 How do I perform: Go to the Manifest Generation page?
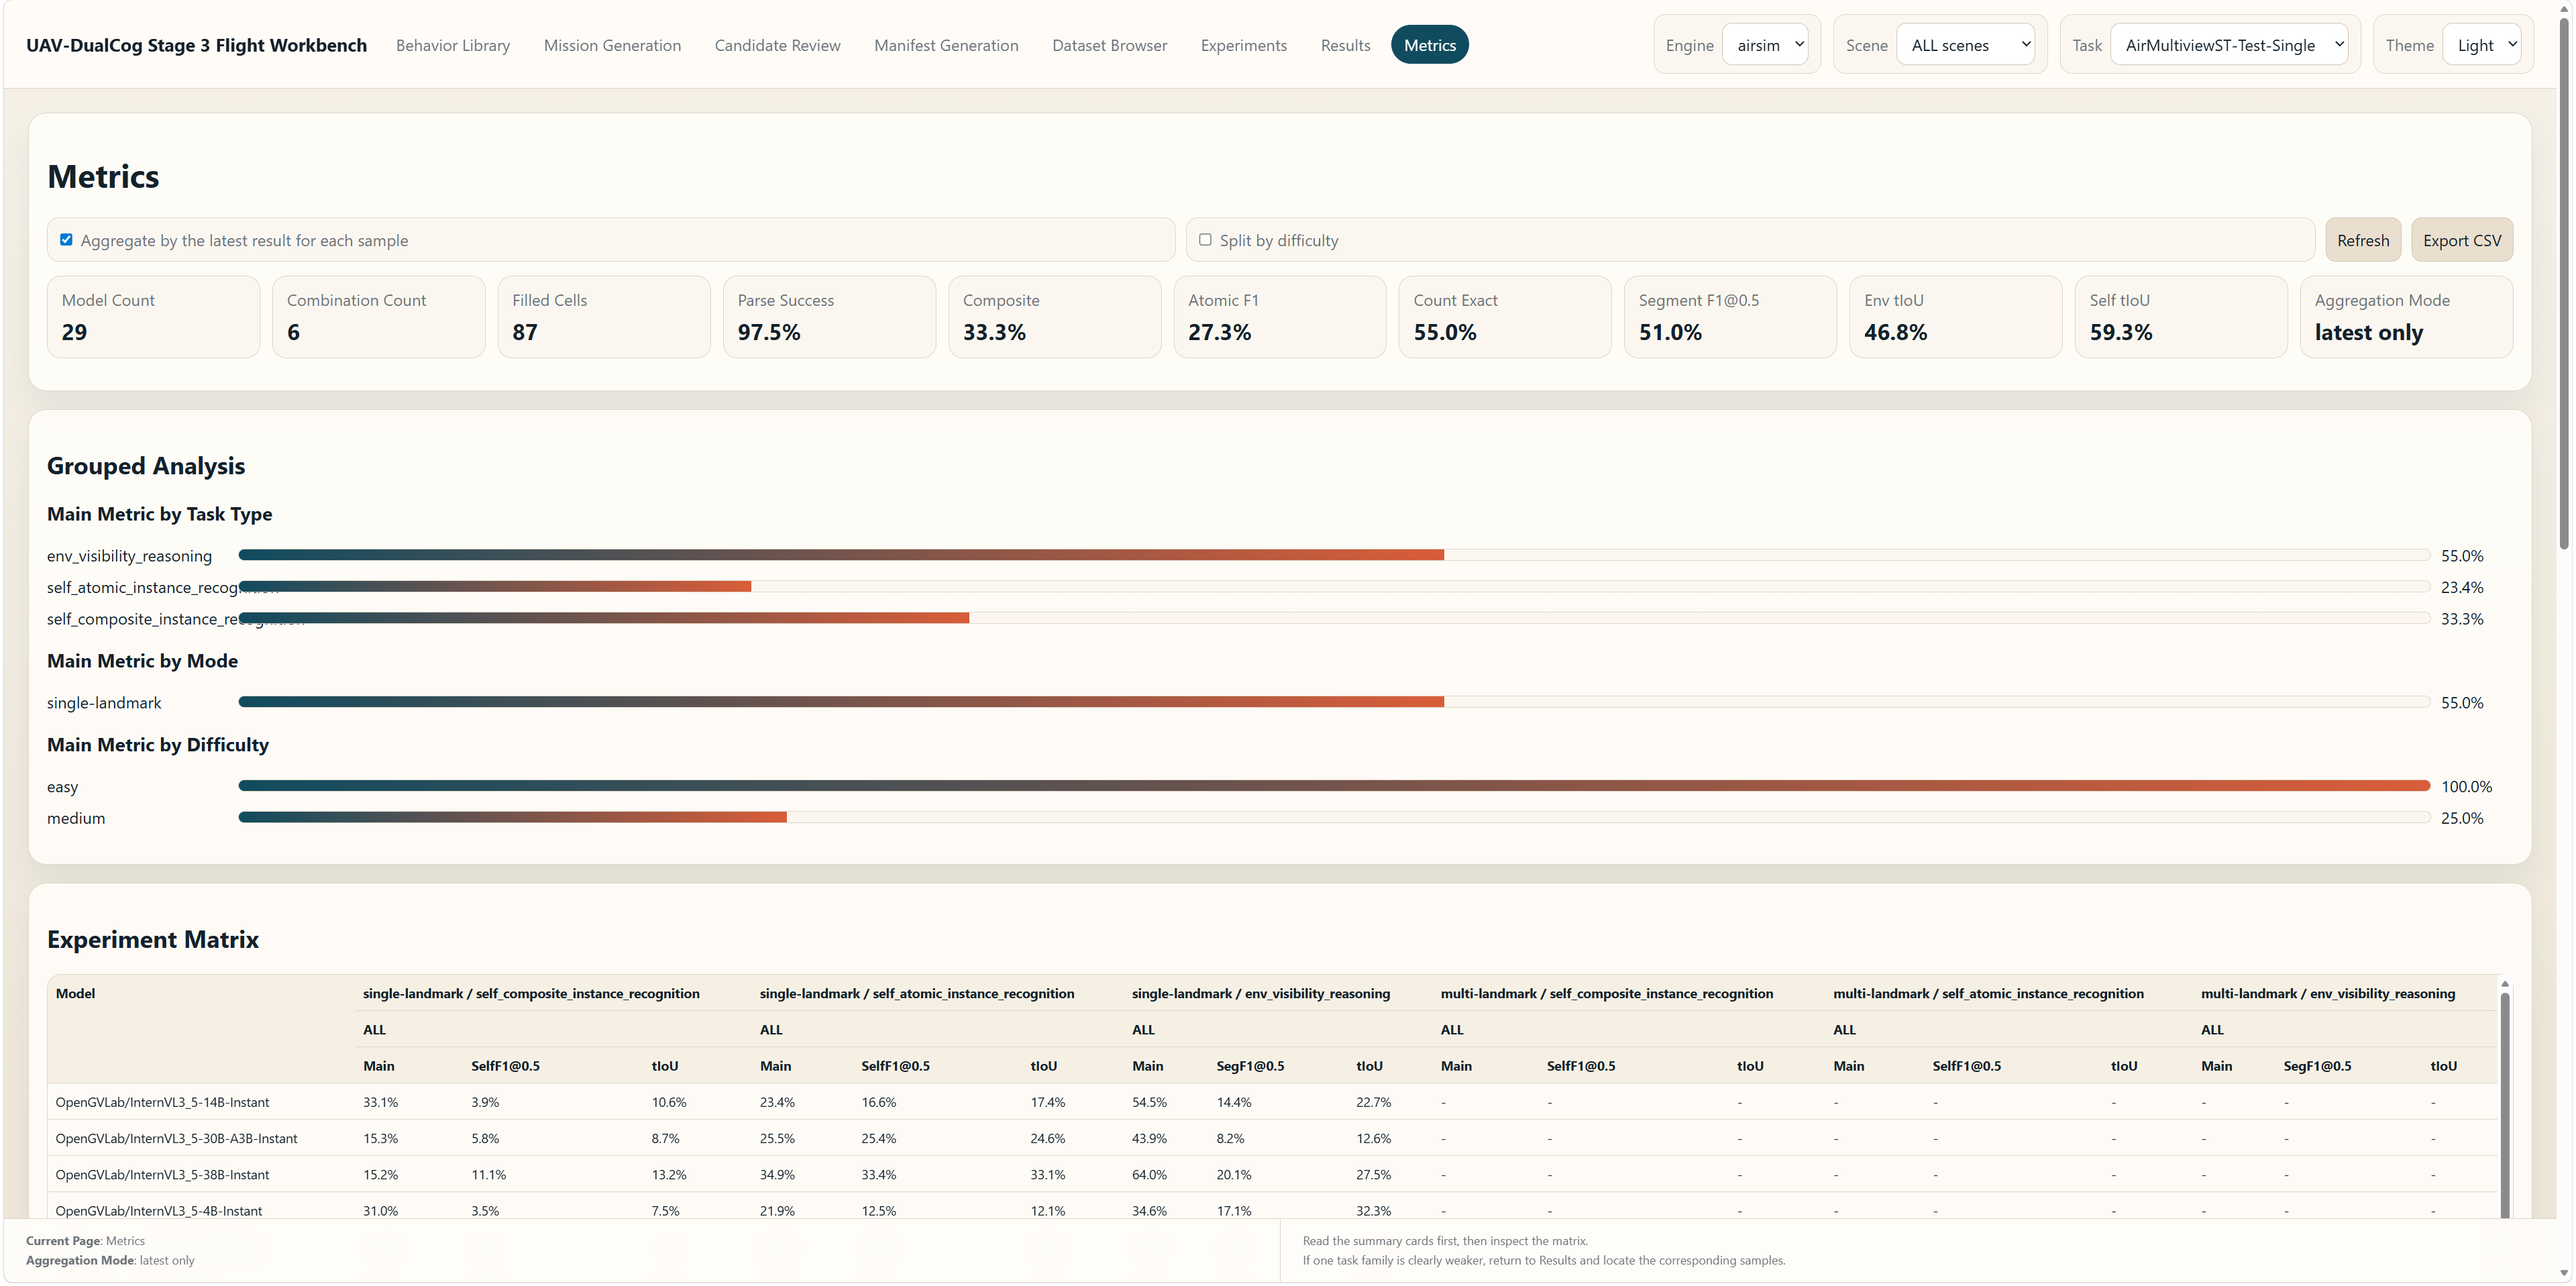pos(946,45)
